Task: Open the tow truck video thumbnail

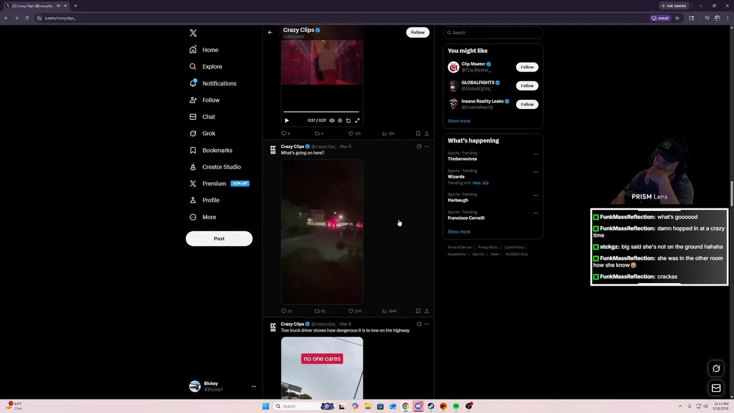Action: point(322,368)
